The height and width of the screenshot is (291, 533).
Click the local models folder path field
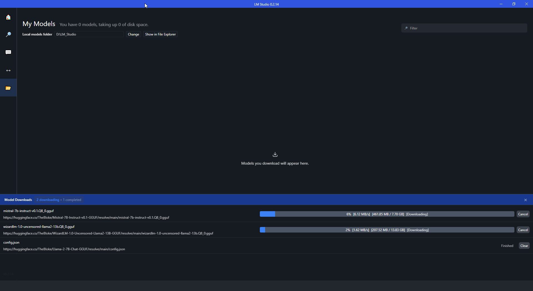click(x=89, y=34)
